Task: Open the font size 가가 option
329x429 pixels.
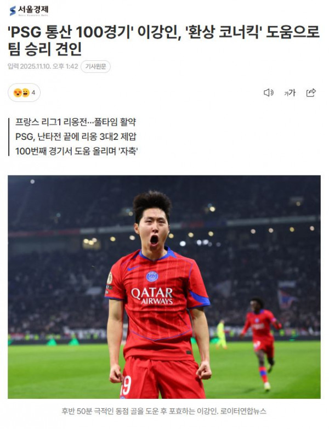Action: pos(290,93)
